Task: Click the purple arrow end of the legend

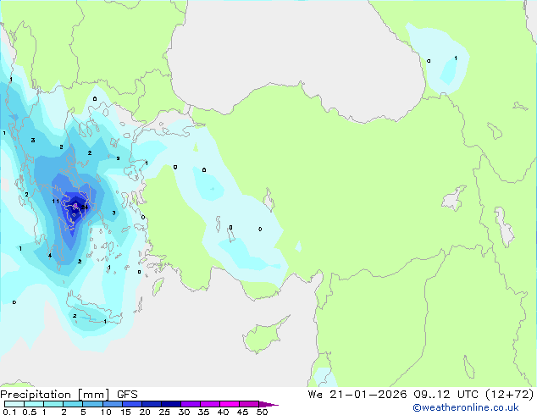Action: (x=268, y=404)
